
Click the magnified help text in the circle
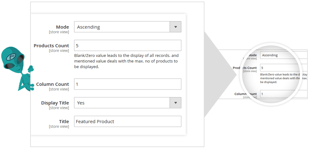tap(280, 78)
